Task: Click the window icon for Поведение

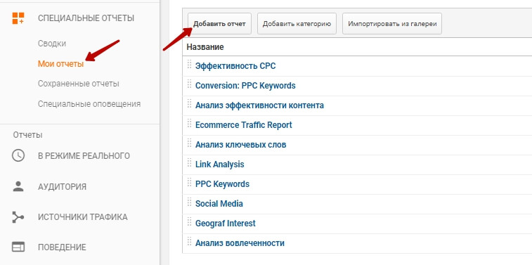Action: click(18, 247)
